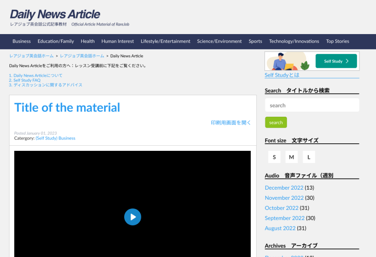This screenshot has width=376, height=257.
Task: Open October 2022 audio files
Action: click(x=282, y=208)
